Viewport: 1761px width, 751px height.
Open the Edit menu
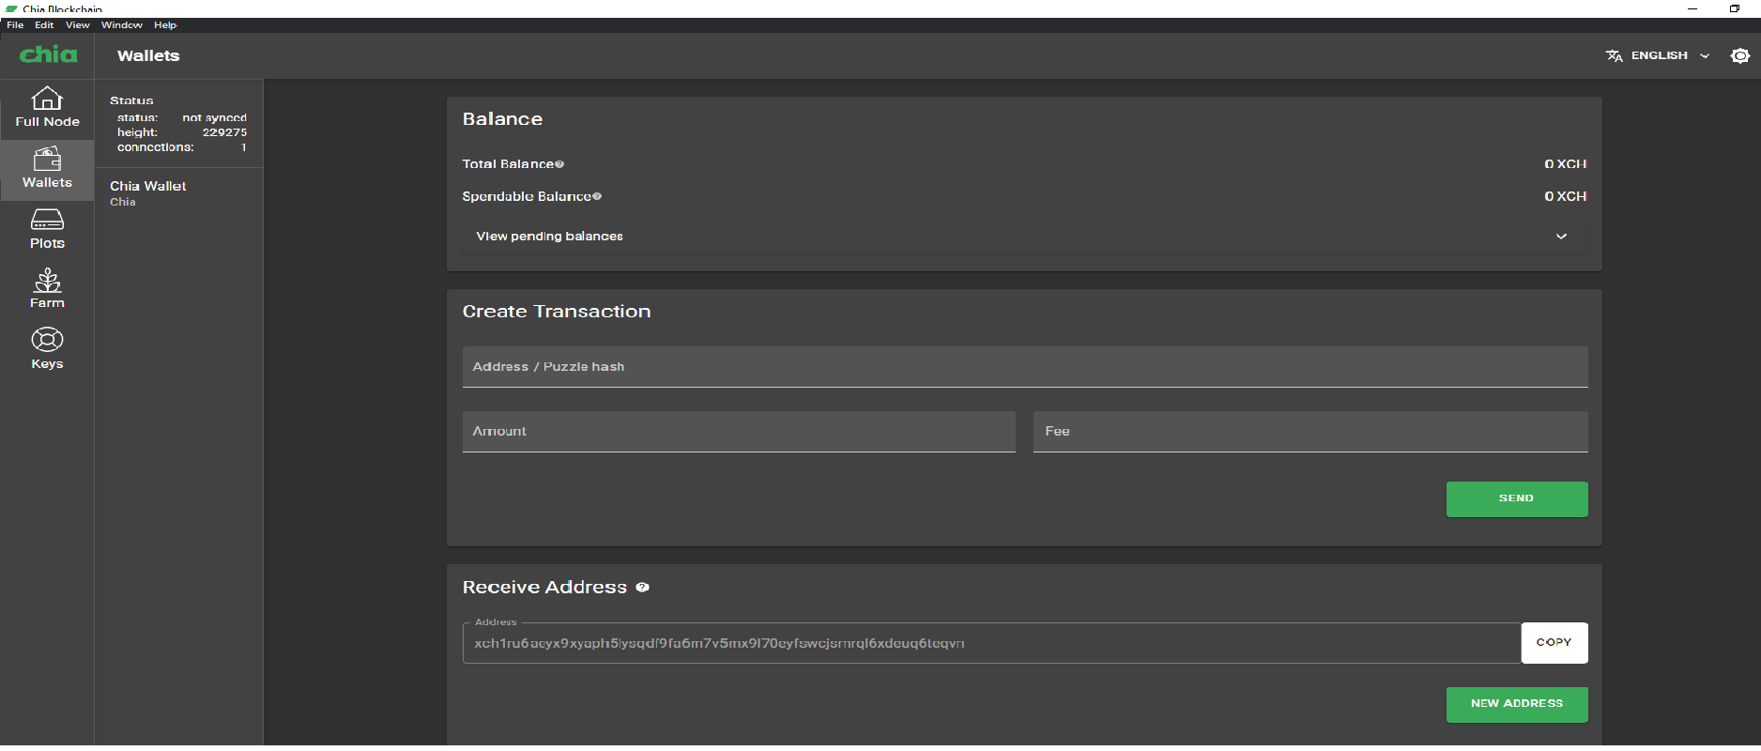point(44,25)
